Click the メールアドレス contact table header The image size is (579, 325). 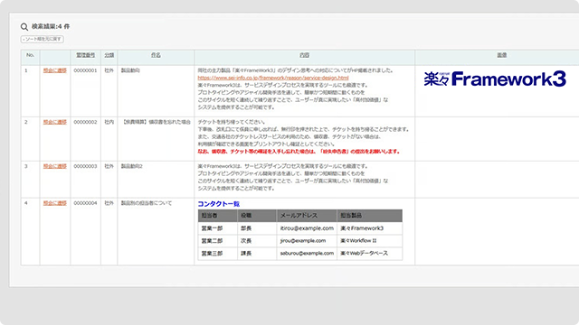(307, 216)
